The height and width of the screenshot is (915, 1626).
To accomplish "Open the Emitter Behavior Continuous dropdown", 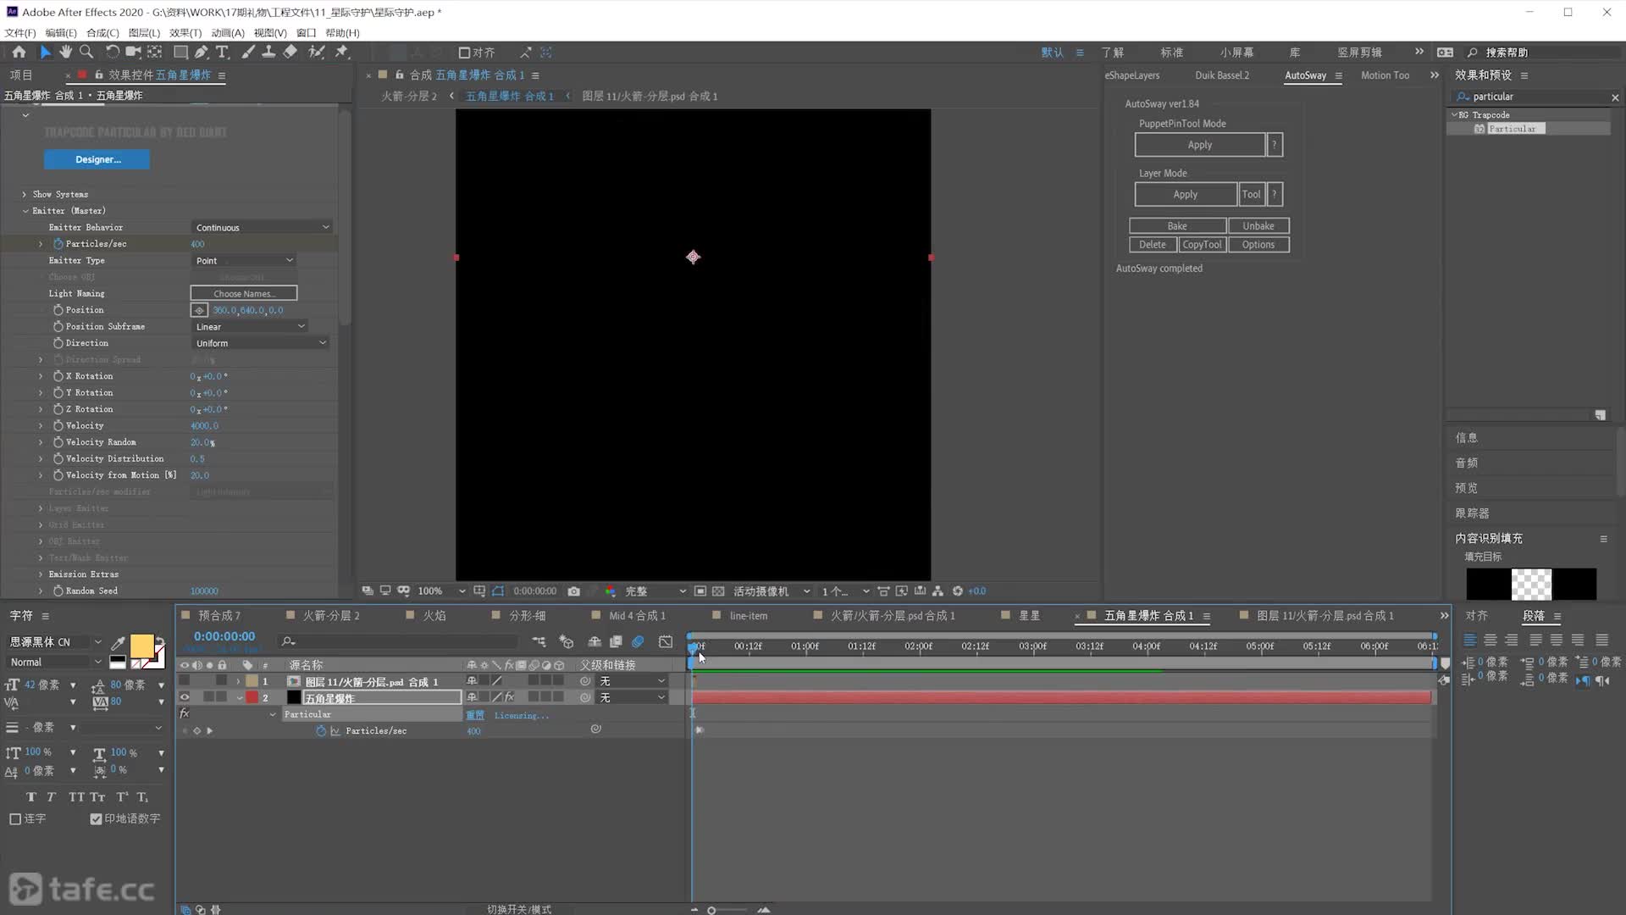I will (x=262, y=227).
